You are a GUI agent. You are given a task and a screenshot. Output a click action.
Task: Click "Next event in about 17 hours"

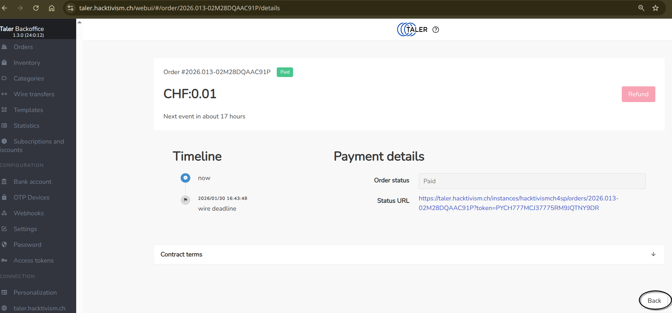204,116
